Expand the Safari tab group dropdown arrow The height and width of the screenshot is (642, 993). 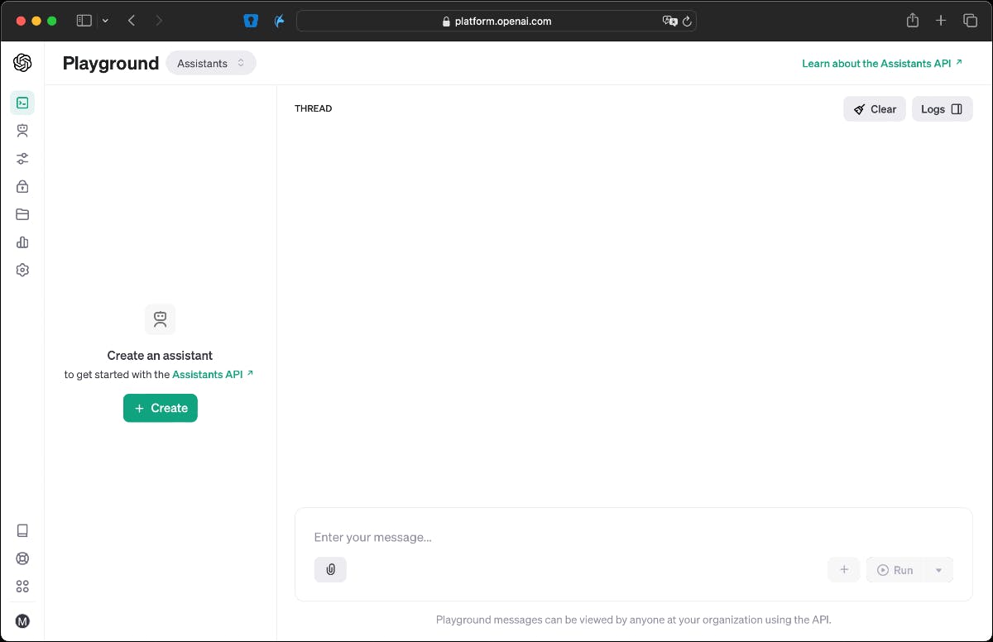tap(105, 21)
